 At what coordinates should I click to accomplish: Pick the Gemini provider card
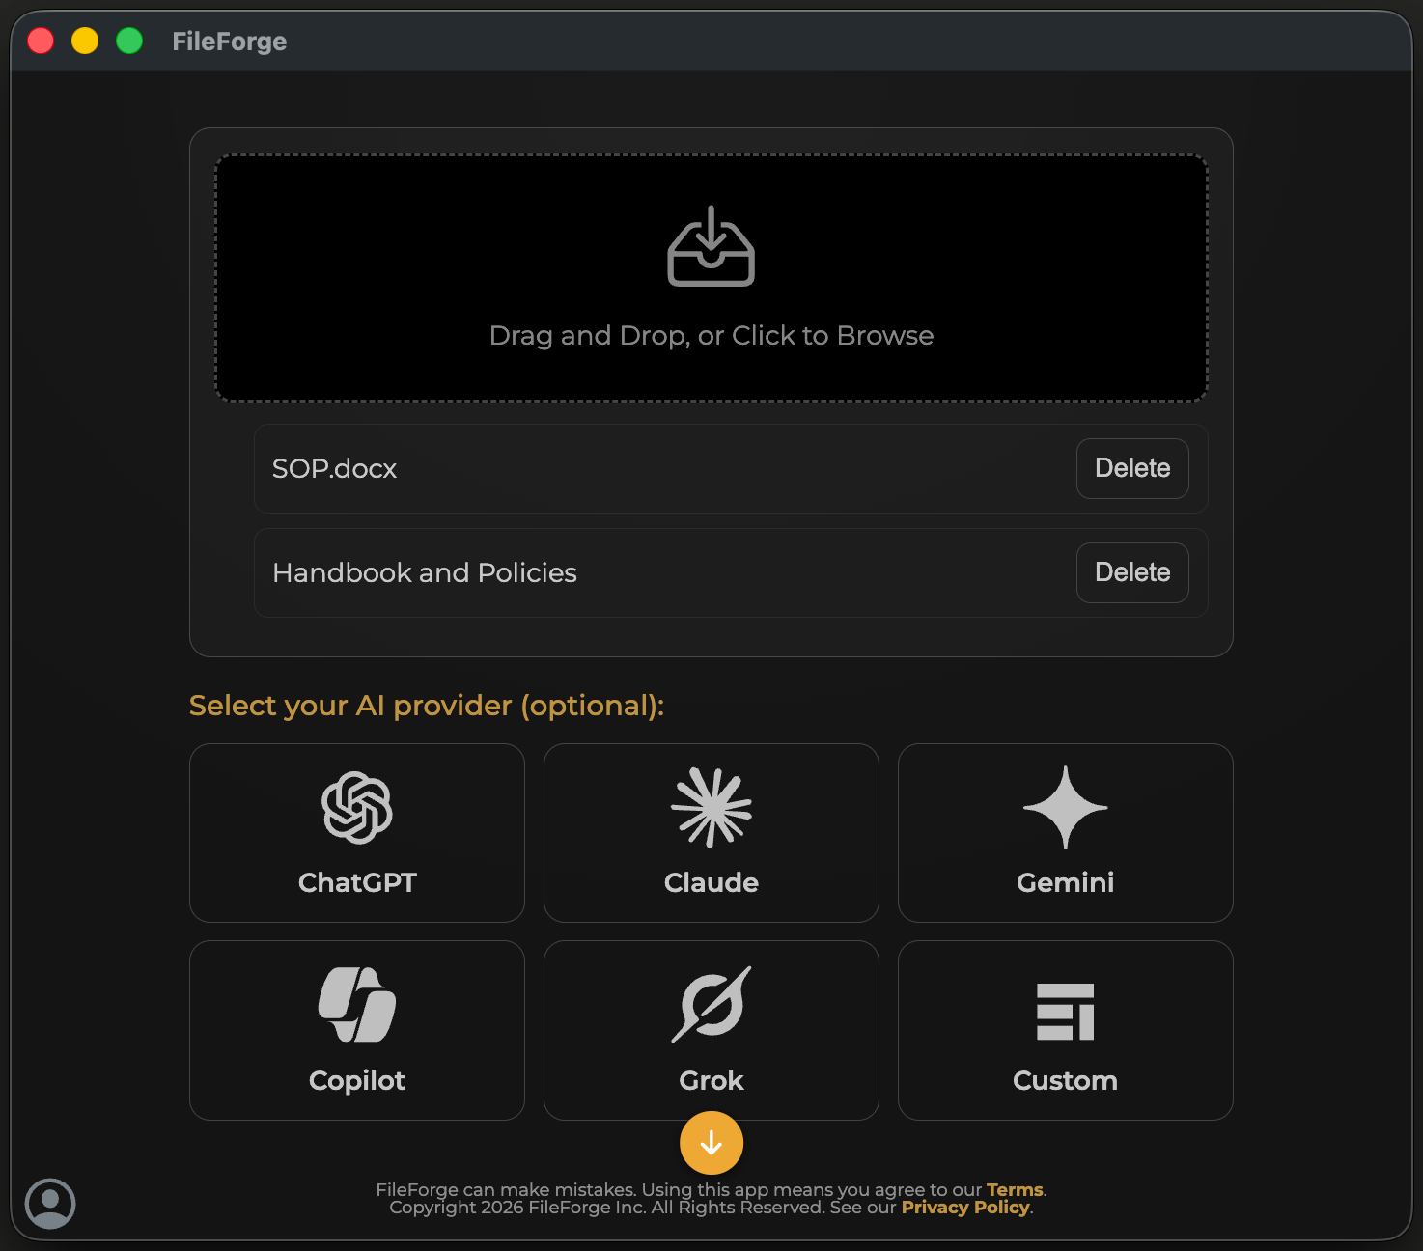click(1066, 833)
